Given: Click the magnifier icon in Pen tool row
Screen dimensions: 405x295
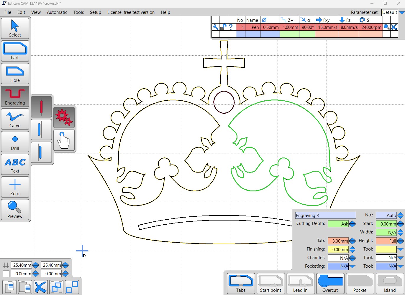Looking at the screenshot, I should [386, 27].
